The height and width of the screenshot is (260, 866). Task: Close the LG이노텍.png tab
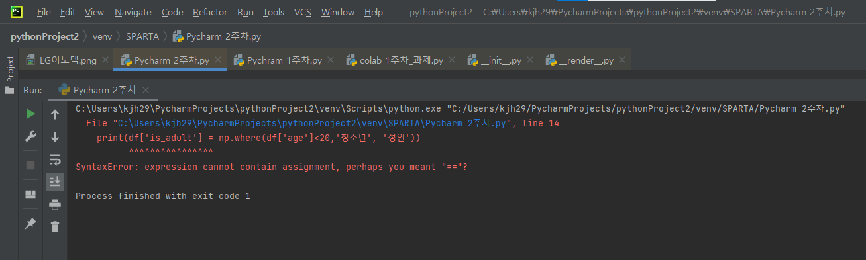105,60
